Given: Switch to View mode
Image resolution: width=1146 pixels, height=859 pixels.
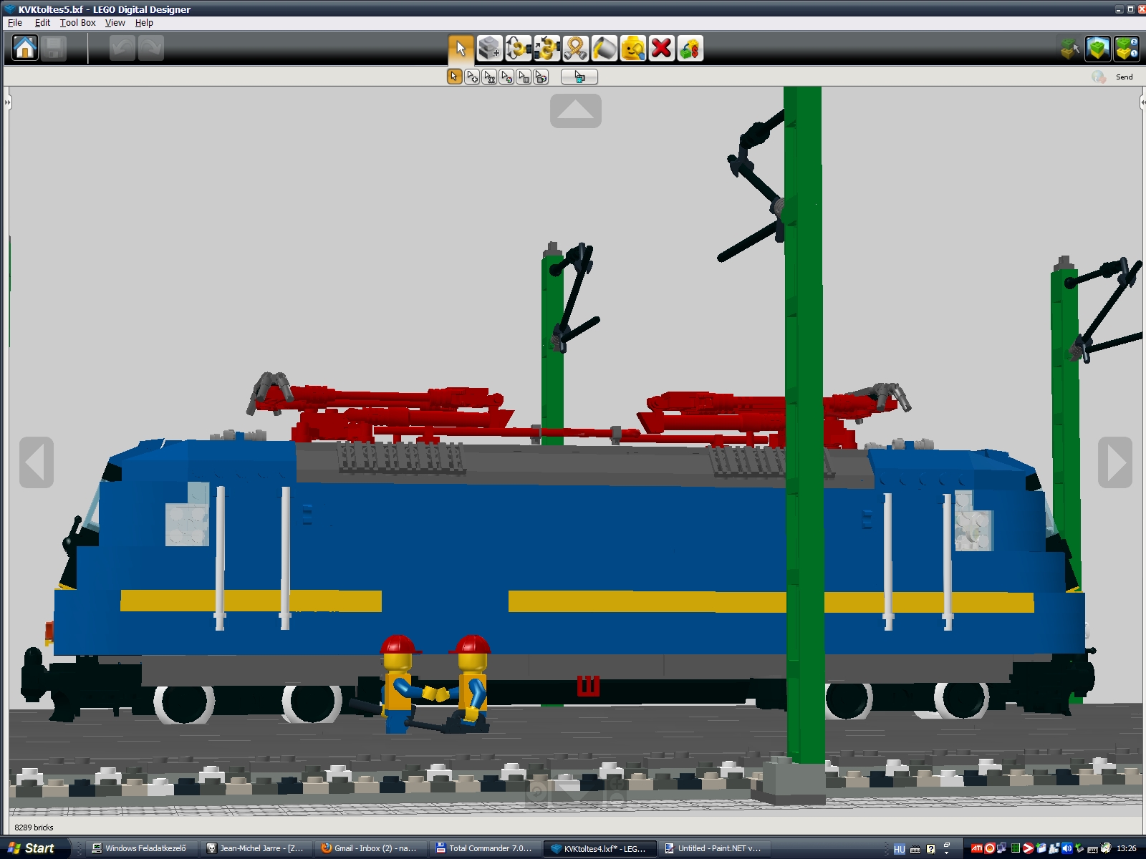Looking at the screenshot, I should tap(1098, 48).
